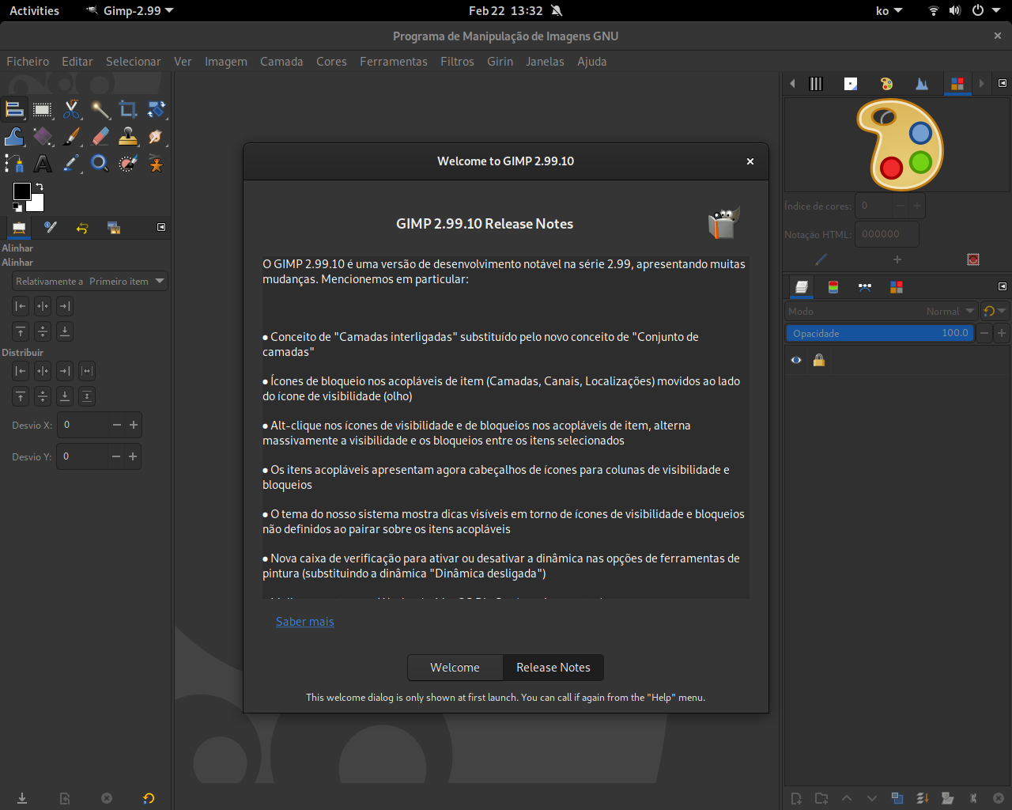Select the Text tool
Image resolution: width=1012 pixels, height=810 pixels.
pyautogui.click(x=43, y=164)
